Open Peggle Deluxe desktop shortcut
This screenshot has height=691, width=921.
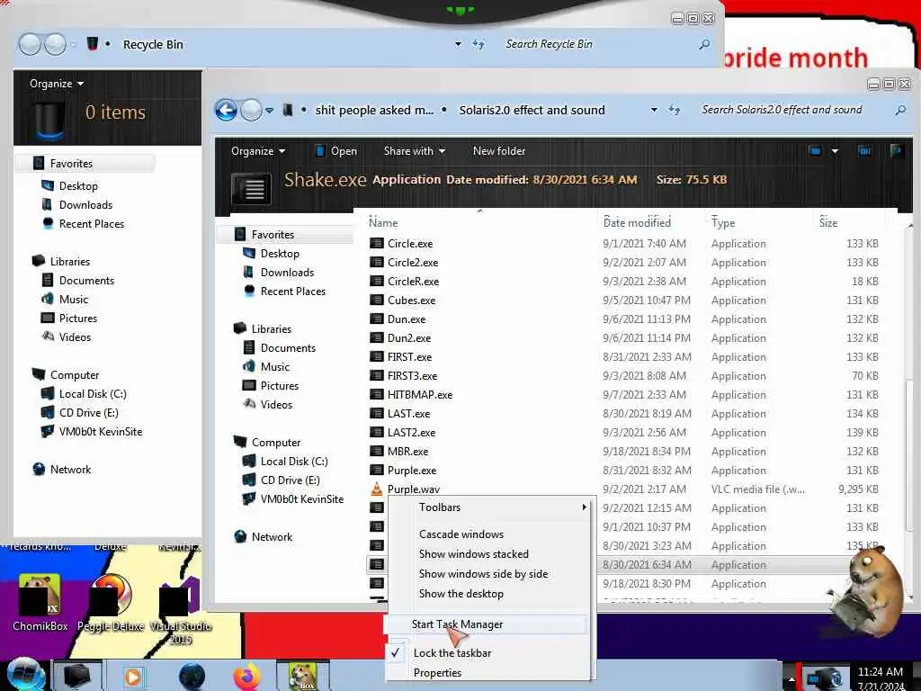tap(111, 603)
